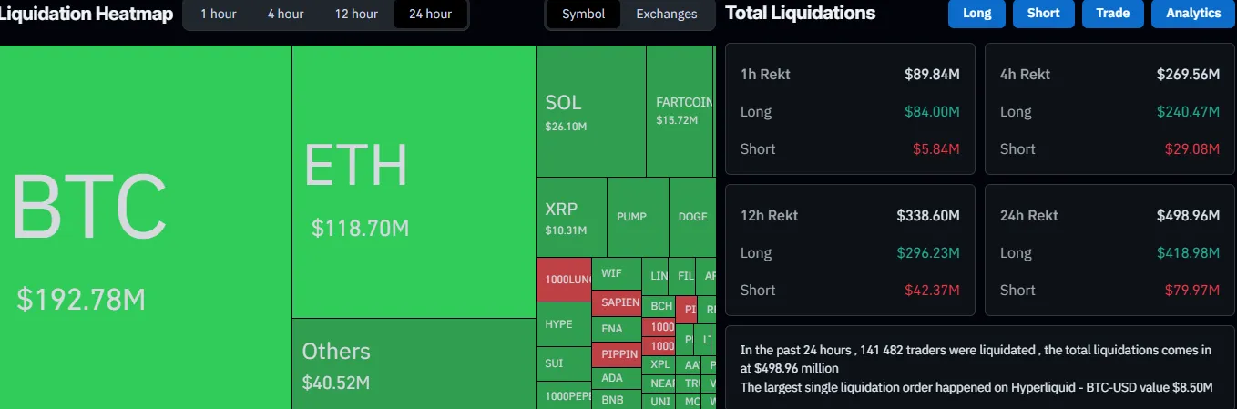Select the 24 hour timeframe tab

430,14
